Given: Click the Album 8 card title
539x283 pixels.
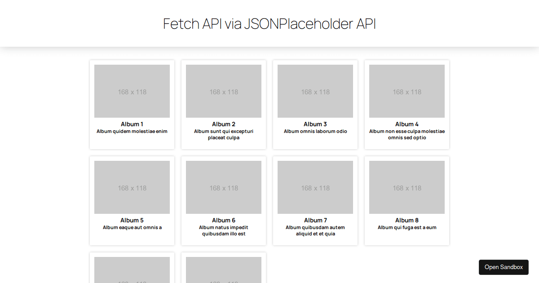Looking at the screenshot, I should coord(406,220).
